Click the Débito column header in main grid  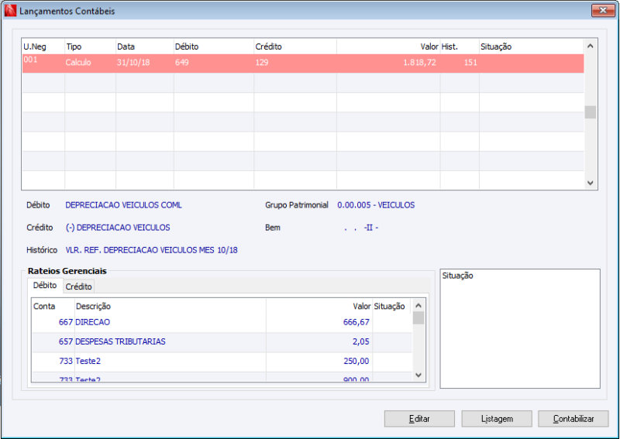[x=214, y=46]
